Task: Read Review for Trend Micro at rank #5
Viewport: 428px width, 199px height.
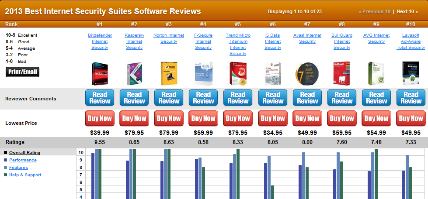Action: [x=238, y=98]
